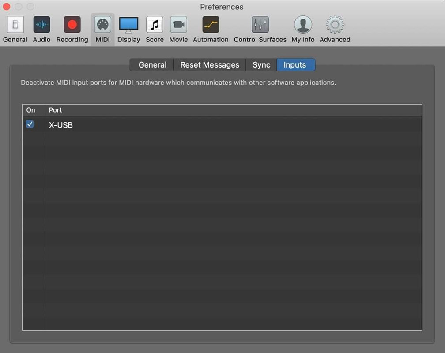The height and width of the screenshot is (353, 445).
Task: Open Display preferences pane
Action: pos(128,30)
